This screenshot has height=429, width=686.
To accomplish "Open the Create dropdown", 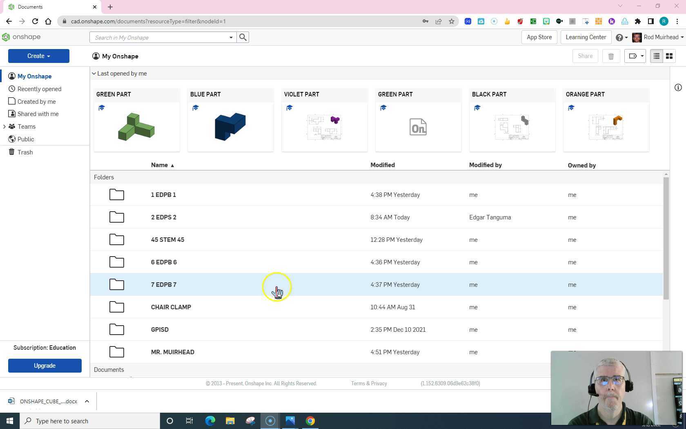I will pyautogui.click(x=39, y=56).
